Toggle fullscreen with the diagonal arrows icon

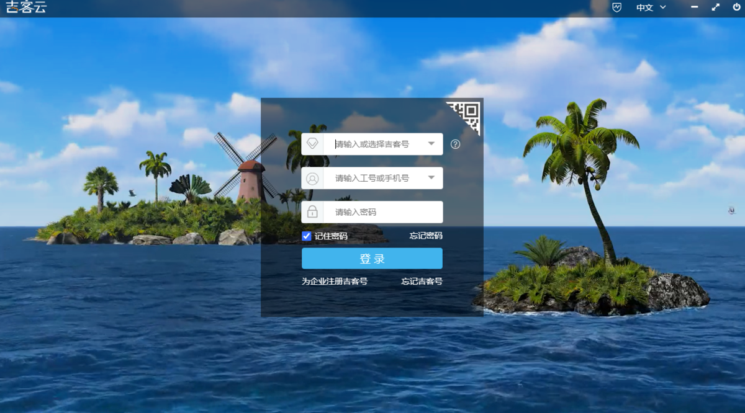pos(715,7)
